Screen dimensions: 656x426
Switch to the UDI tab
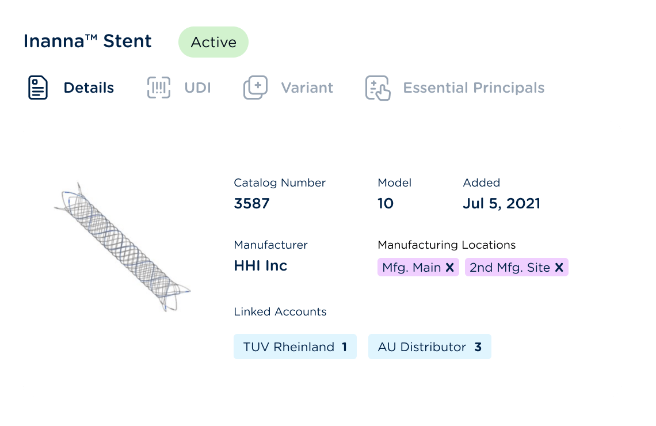point(197,88)
